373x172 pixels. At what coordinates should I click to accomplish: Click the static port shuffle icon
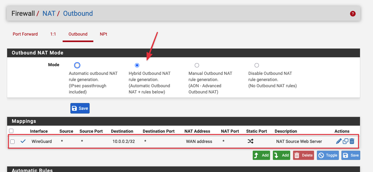coord(250,141)
